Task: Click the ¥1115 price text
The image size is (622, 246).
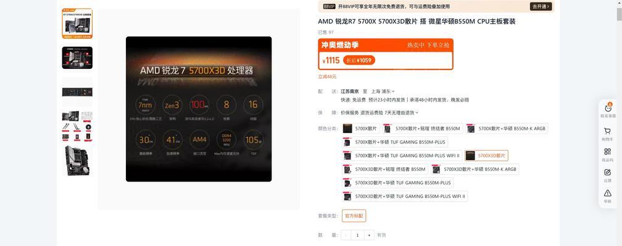Action: tap(331, 60)
